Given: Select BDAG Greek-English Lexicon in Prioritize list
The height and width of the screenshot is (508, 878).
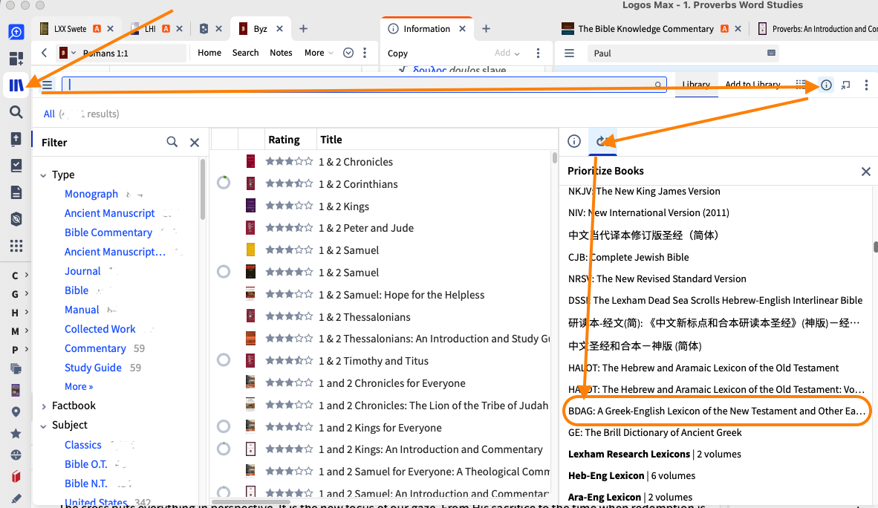Looking at the screenshot, I should [x=716, y=411].
